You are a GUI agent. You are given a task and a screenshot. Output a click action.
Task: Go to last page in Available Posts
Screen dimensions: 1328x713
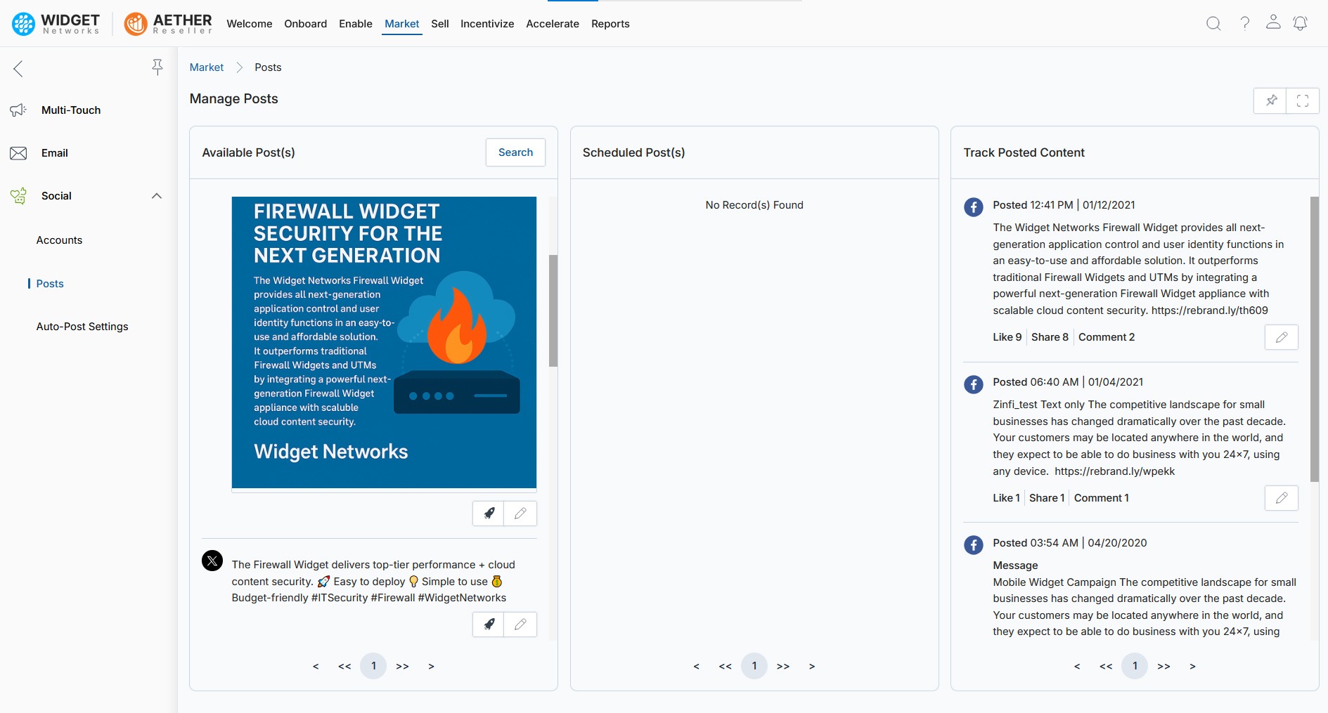tap(431, 666)
